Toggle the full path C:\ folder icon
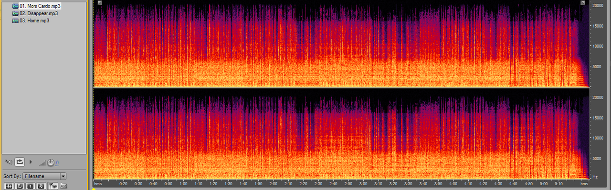This screenshot has width=611, height=190. (63, 186)
